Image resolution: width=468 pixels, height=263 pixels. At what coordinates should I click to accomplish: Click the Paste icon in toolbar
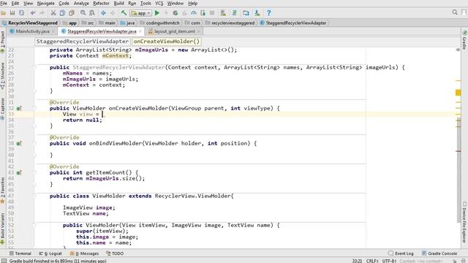(72, 13)
